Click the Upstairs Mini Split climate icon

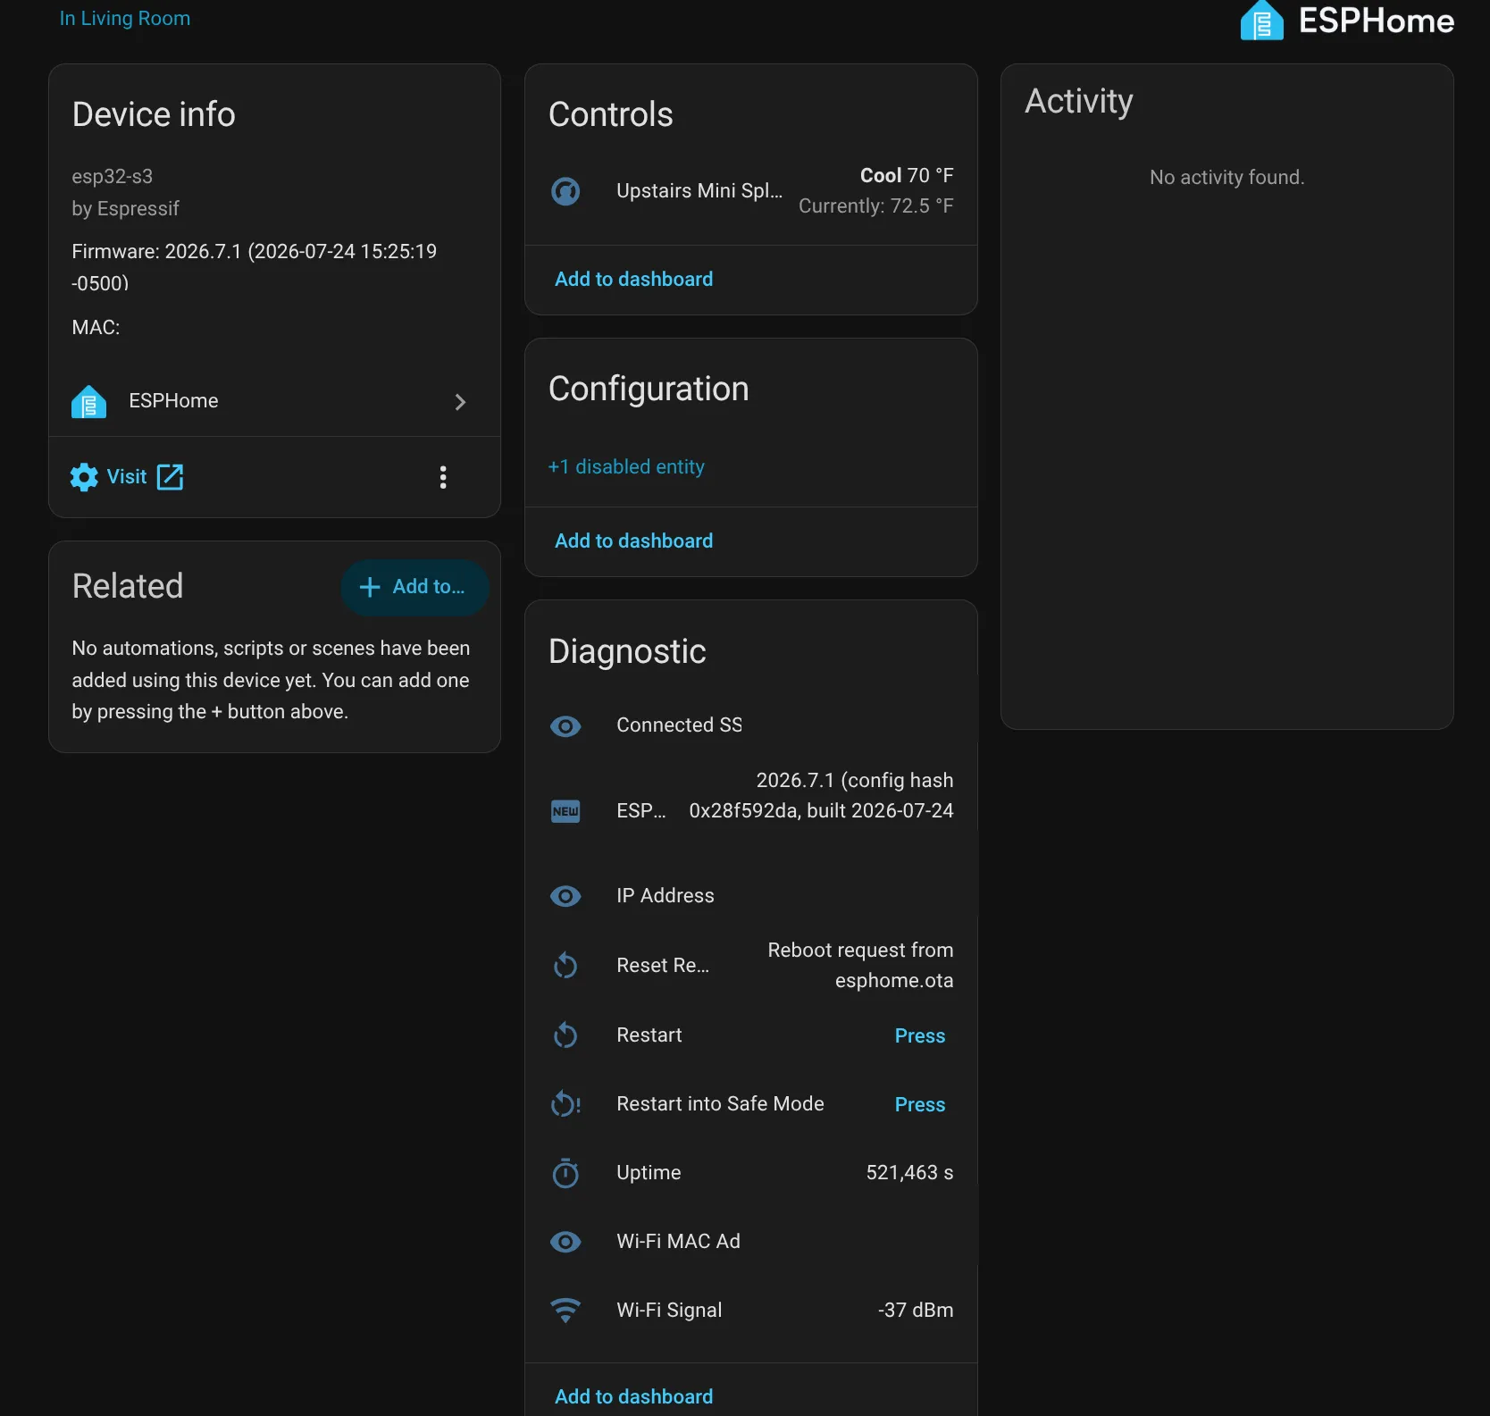tap(565, 191)
